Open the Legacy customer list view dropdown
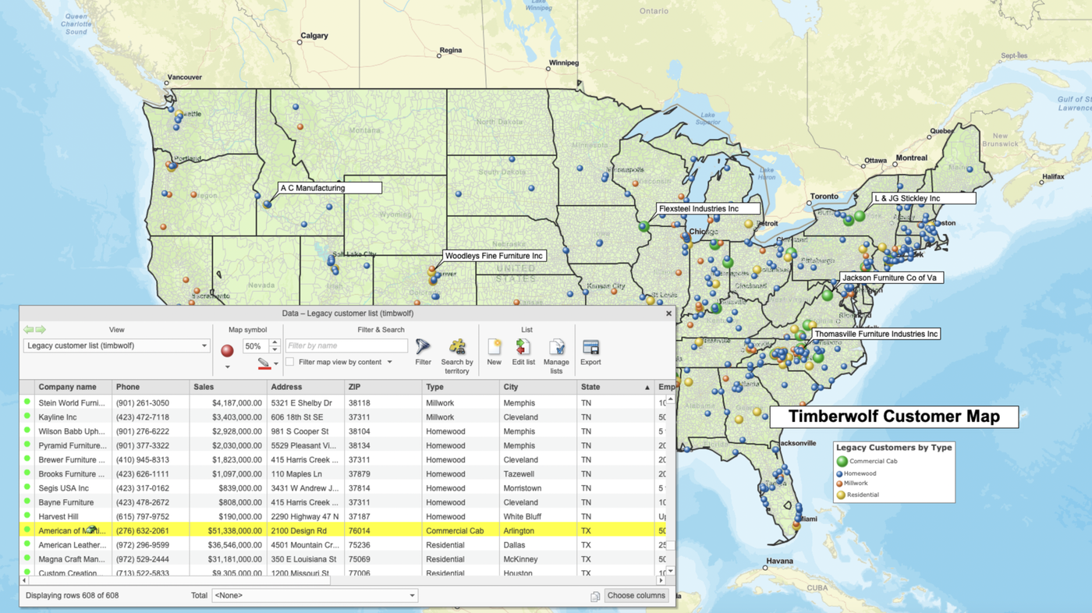Image resolution: width=1092 pixels, height=613 pixels. coord(204,345)
